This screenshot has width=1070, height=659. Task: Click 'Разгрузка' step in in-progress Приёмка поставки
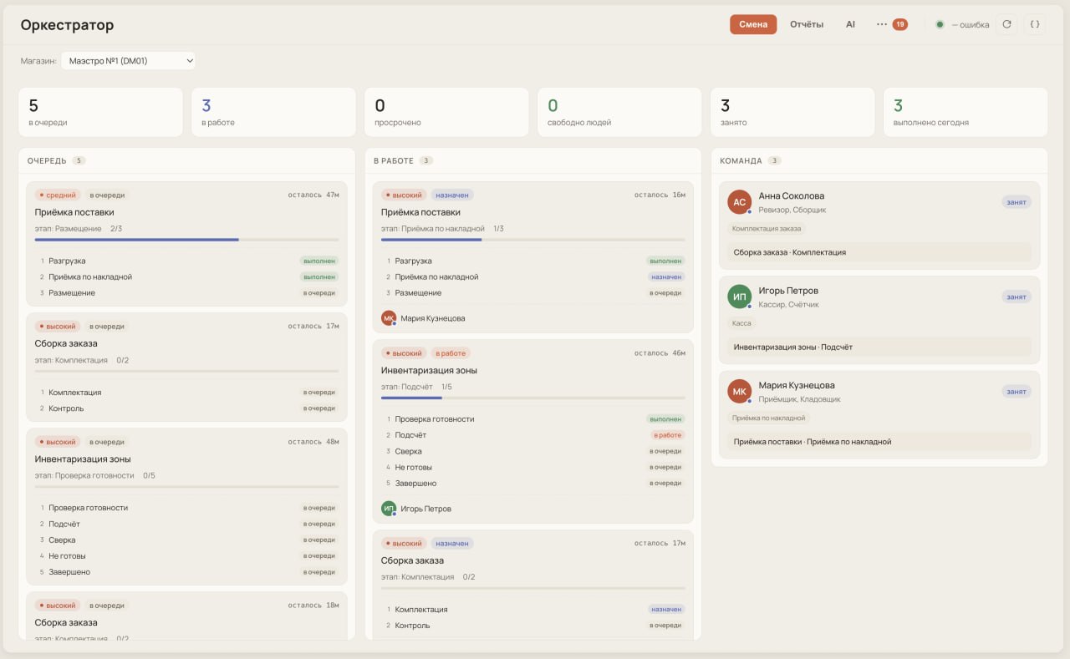pyautogui.click(x=413, y=261)
